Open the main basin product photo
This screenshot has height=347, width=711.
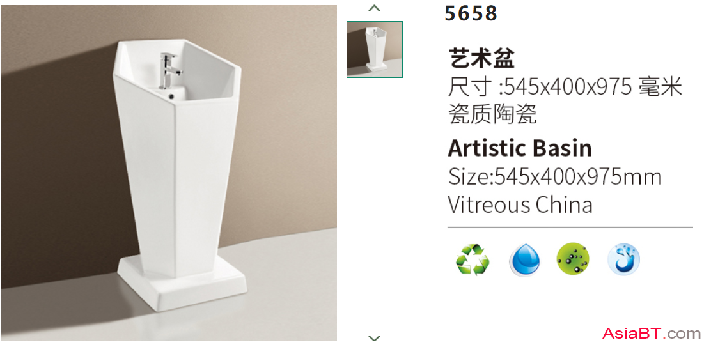coord(169,173)
